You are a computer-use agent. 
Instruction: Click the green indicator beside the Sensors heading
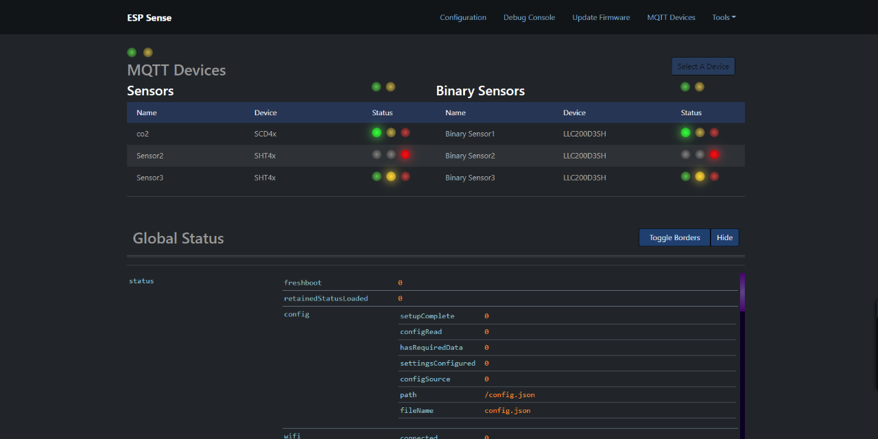376,86
